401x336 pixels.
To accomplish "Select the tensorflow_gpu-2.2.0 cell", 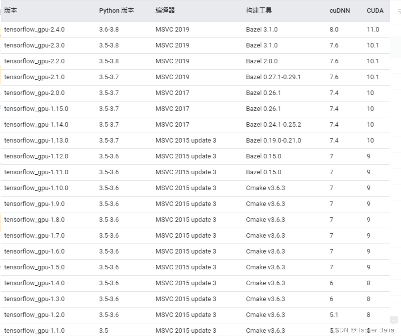I will (34, 61).
